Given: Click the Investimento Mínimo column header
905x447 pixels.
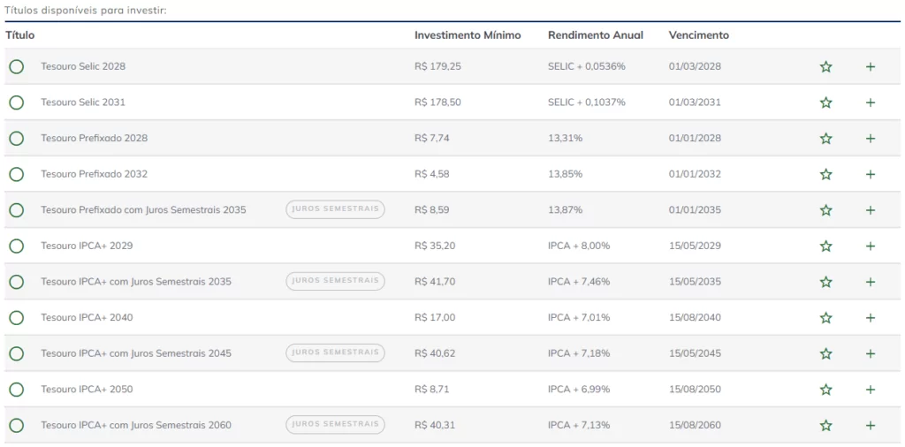Looking at the screenshot, I should (468, 35).
